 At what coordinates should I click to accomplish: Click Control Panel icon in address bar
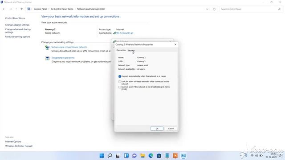(28, 9)
